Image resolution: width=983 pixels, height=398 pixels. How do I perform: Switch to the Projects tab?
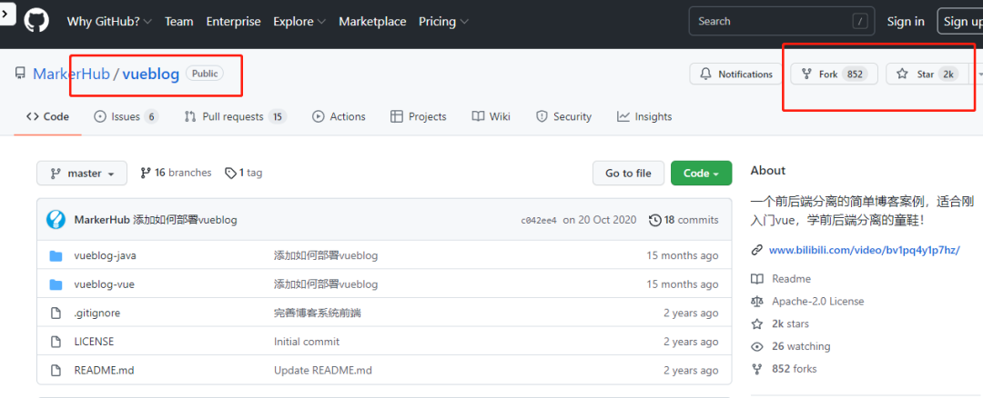(x=418, y=116)
